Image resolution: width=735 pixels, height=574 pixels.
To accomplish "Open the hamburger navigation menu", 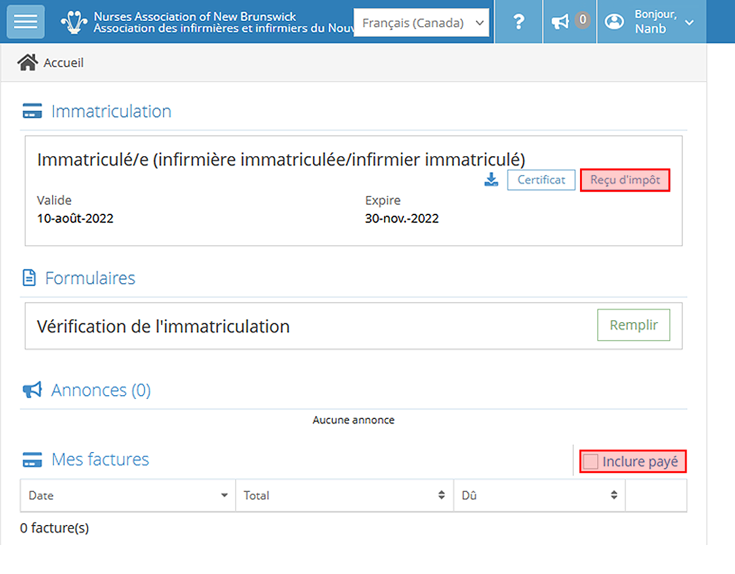I will pos(25,22).
